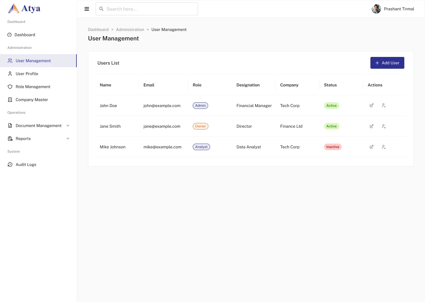Go to Role Management
The image size is (425, 302).
click(38, 87)
